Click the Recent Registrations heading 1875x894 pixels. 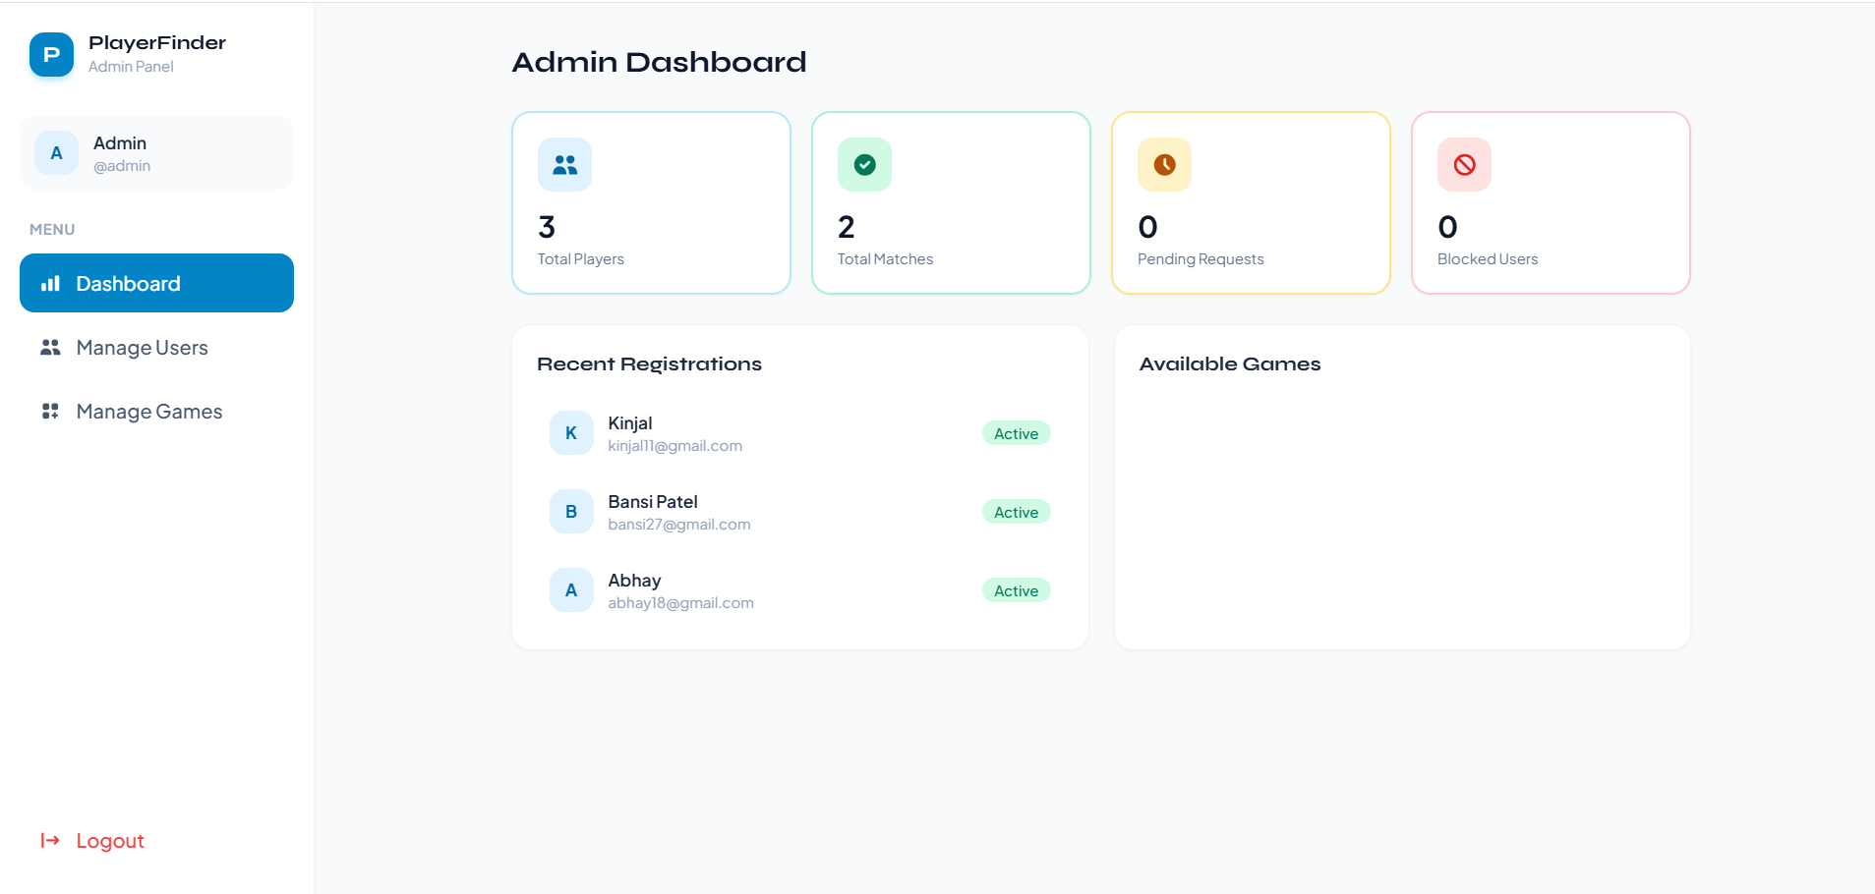[x=650, y=364]
